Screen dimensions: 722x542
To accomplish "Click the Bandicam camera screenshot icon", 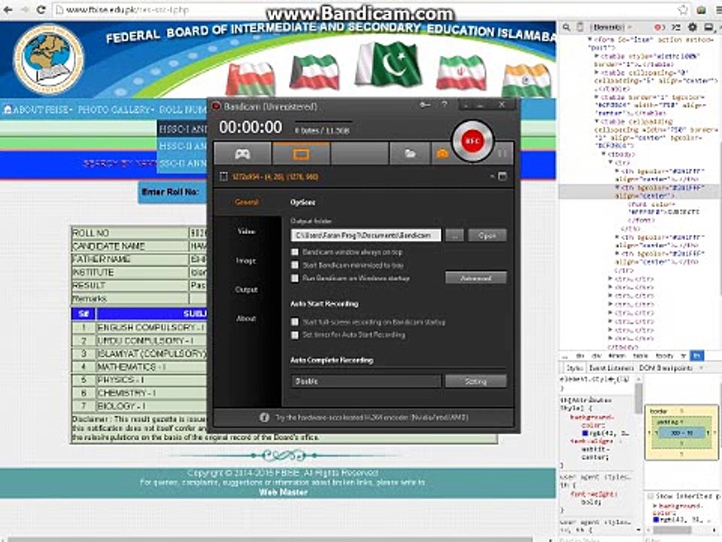I will [442, 154].
